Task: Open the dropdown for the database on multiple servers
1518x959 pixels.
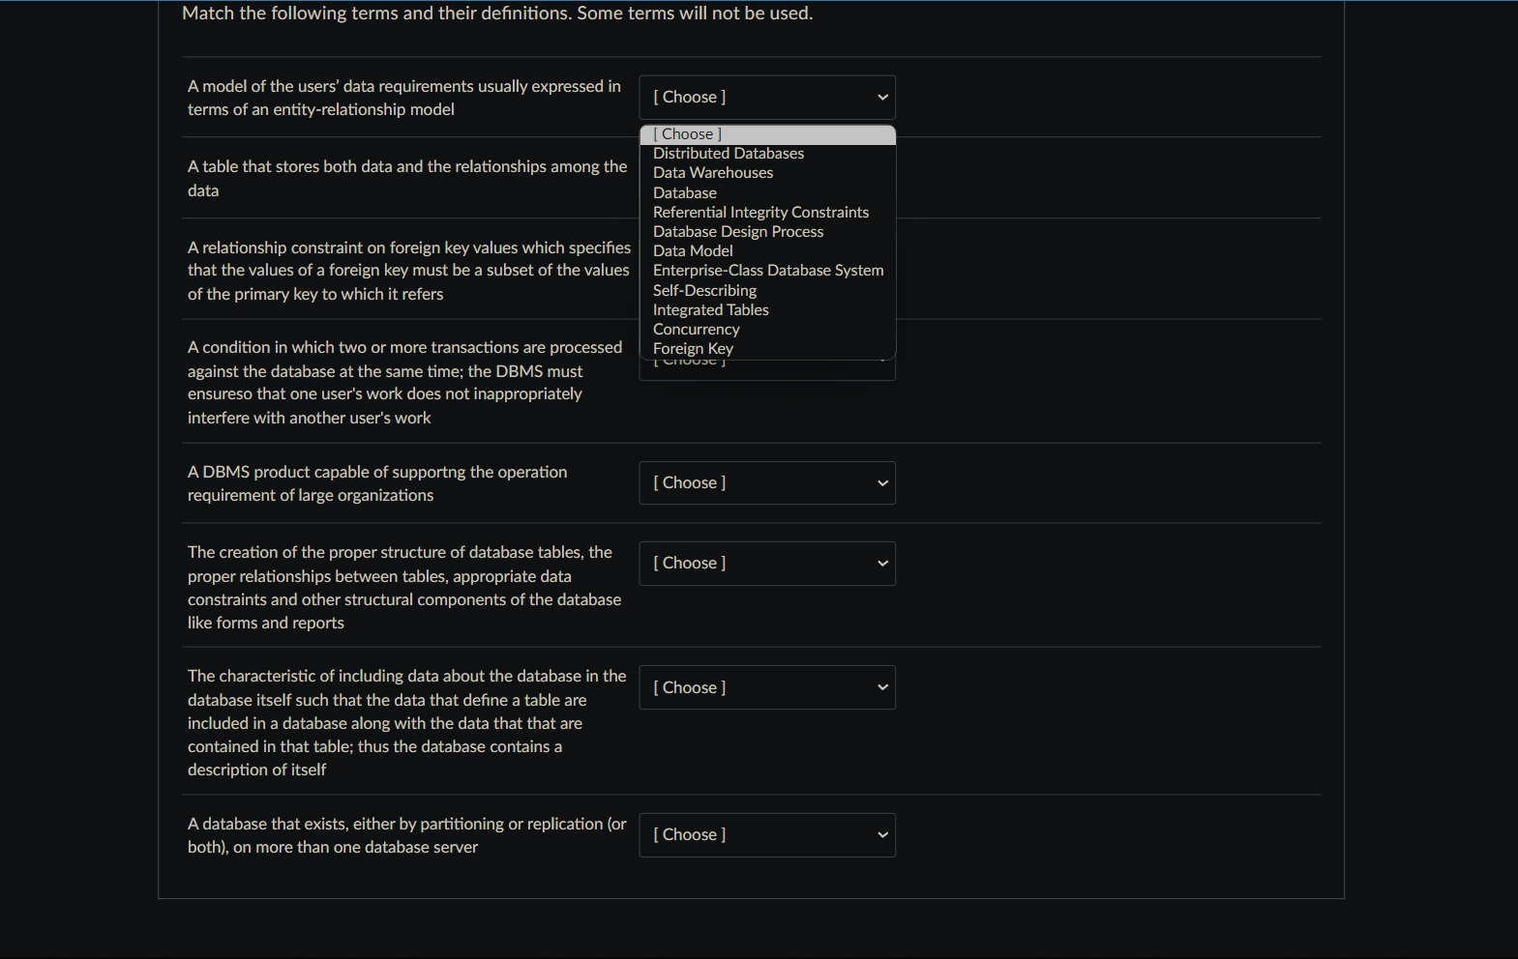Action: pos(767,835)
